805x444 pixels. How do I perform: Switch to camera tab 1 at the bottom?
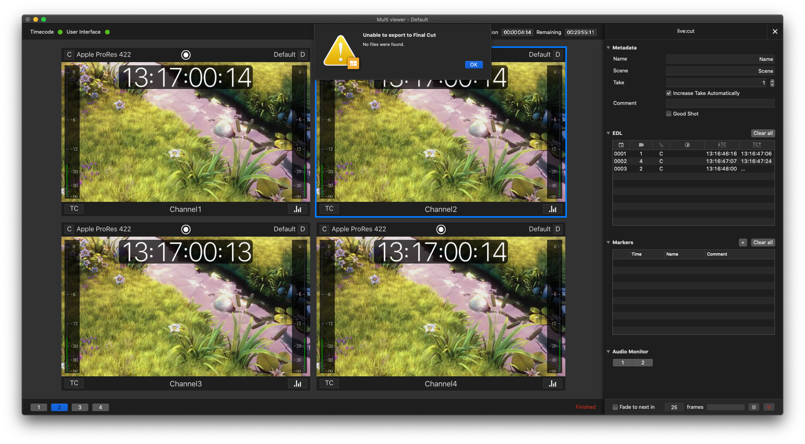[39, 408]
